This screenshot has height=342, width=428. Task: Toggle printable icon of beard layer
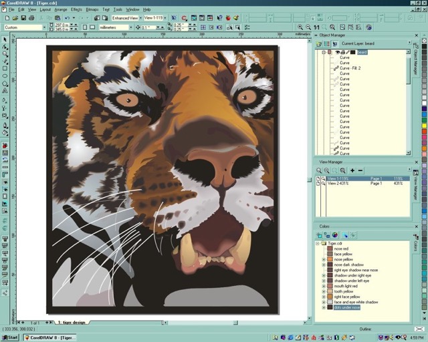pyautogui.click(x=341, y=52)
